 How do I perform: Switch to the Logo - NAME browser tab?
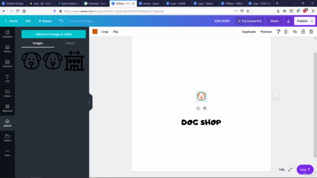click(x=178, y=3)
